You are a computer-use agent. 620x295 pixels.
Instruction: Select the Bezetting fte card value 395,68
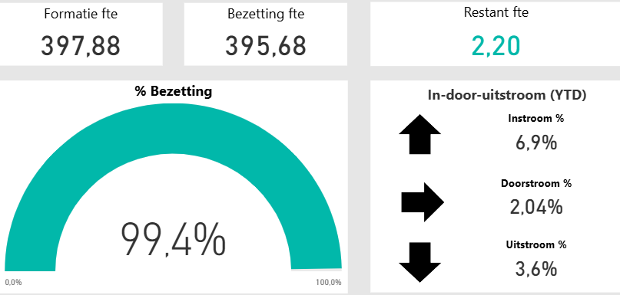[266, 46]
